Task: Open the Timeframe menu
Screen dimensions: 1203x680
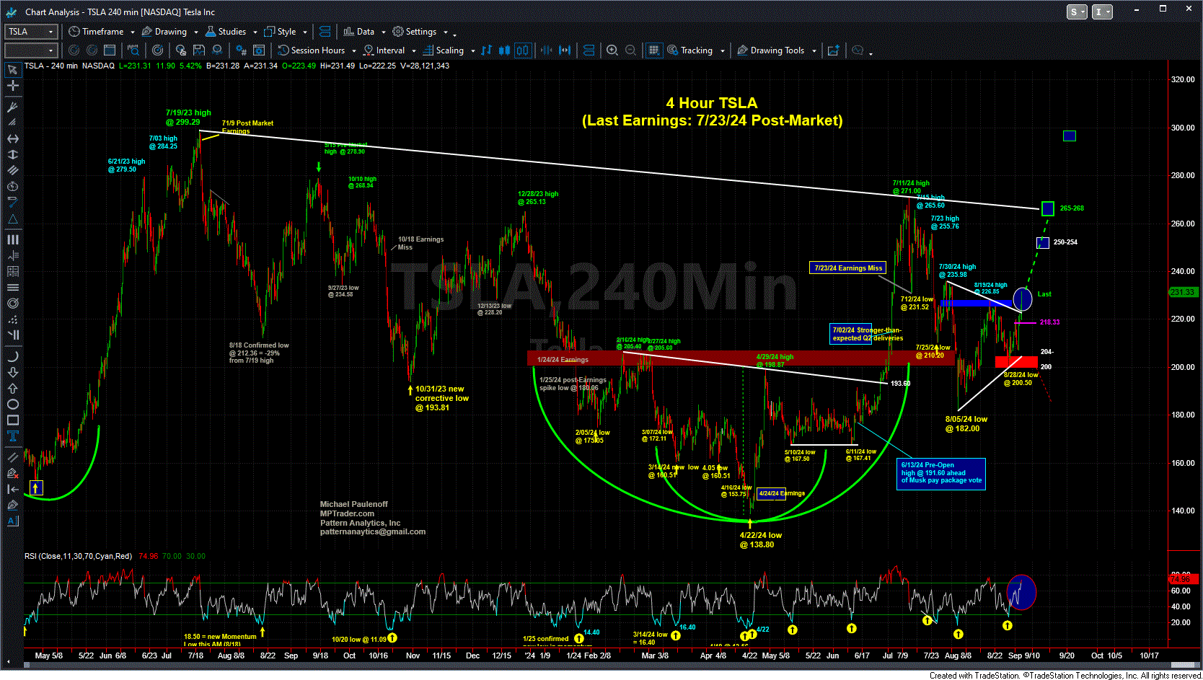Action: 96,31
